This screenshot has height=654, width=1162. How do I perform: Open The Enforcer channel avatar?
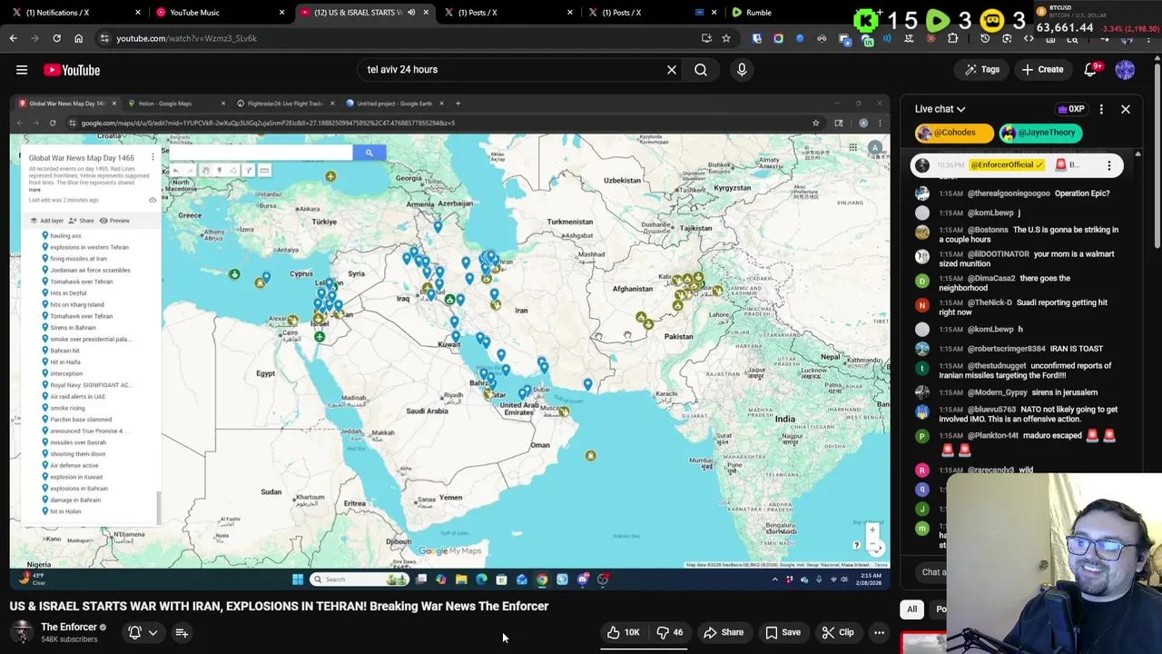[x=22, y=632]
